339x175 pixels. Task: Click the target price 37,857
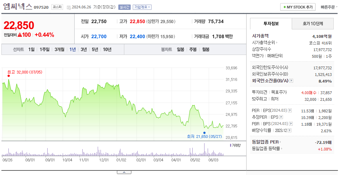(x=326, y=93)
